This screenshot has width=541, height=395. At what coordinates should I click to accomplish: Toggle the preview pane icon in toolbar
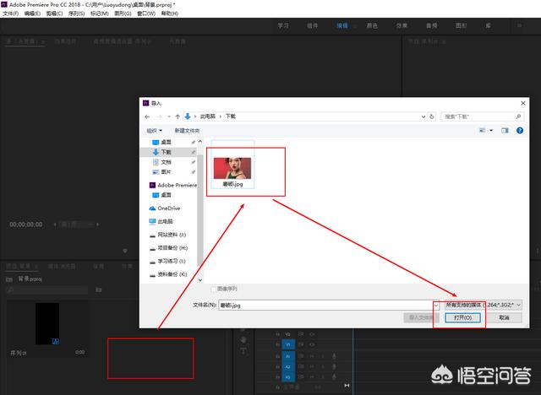[505, 131]
